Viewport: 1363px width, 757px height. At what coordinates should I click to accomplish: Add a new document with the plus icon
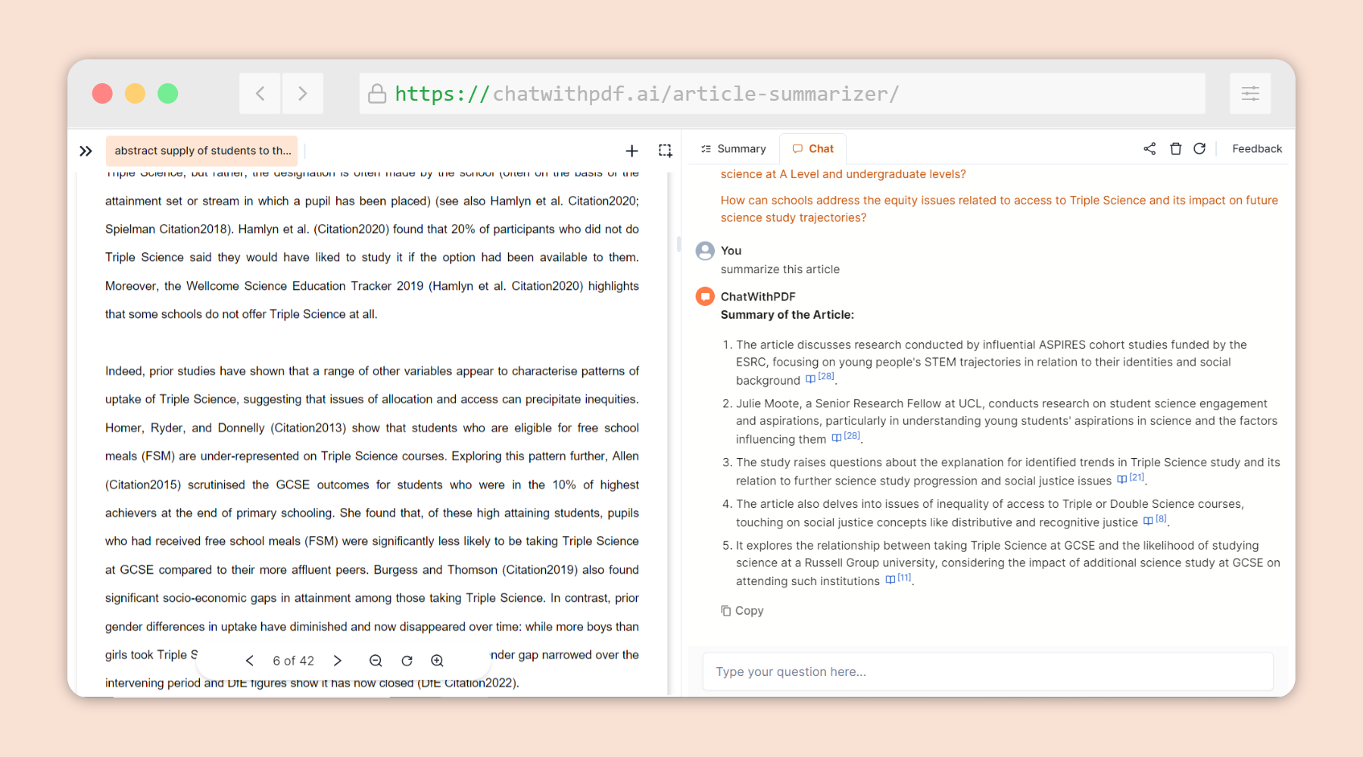[632, 151]
